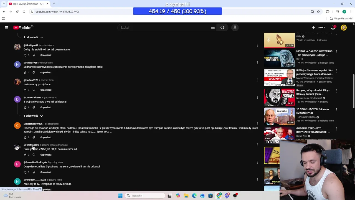Open YouTube notifications bell
Image resolution: width=355 pixels, height=200 pixels.
(x=333, y=27)
